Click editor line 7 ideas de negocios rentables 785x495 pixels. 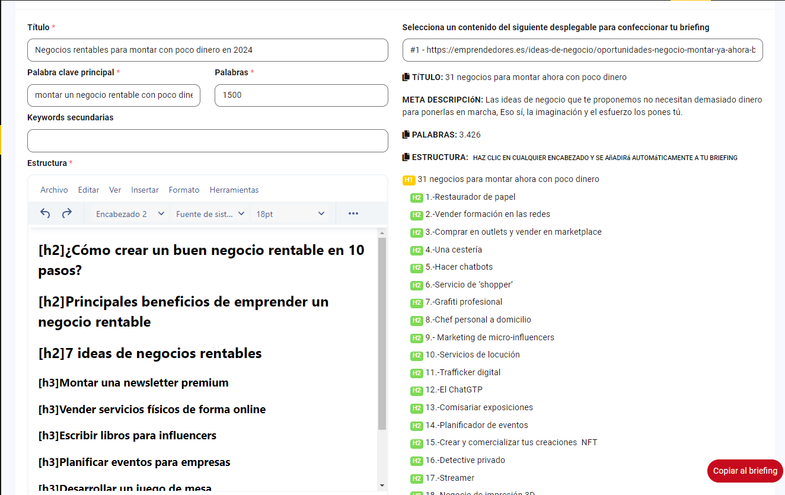click(150, 353)
